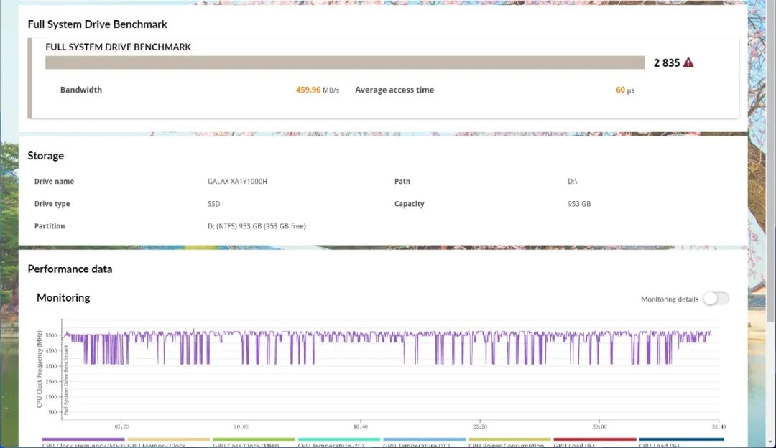Viewport: 776px width, 448px height.
Task: Toggle the Monitoring details switch
Action: click(716, 299)
